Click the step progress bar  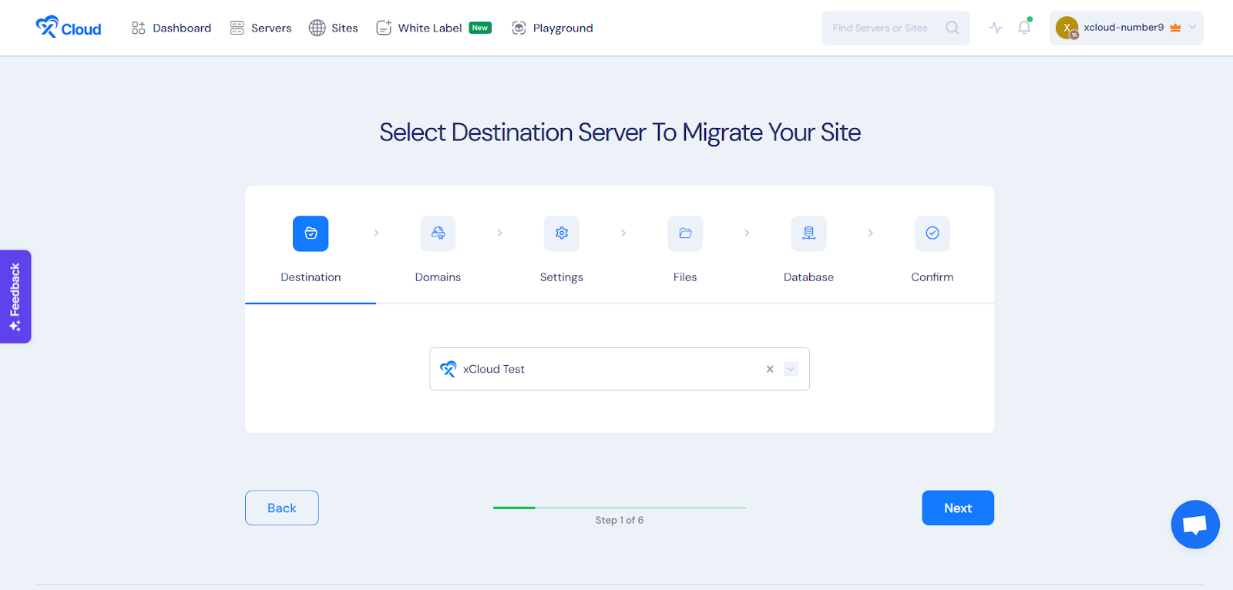[x=620, y=508]
